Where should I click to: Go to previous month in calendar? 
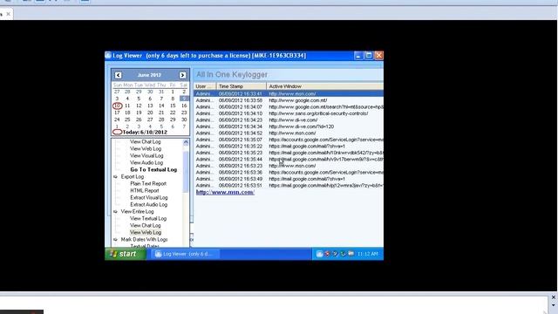click(119, 75)
